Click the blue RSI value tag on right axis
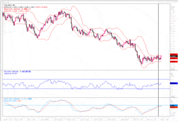Image resolution: width=179 pixels, height=123 pixels. (x=174, y=83)
